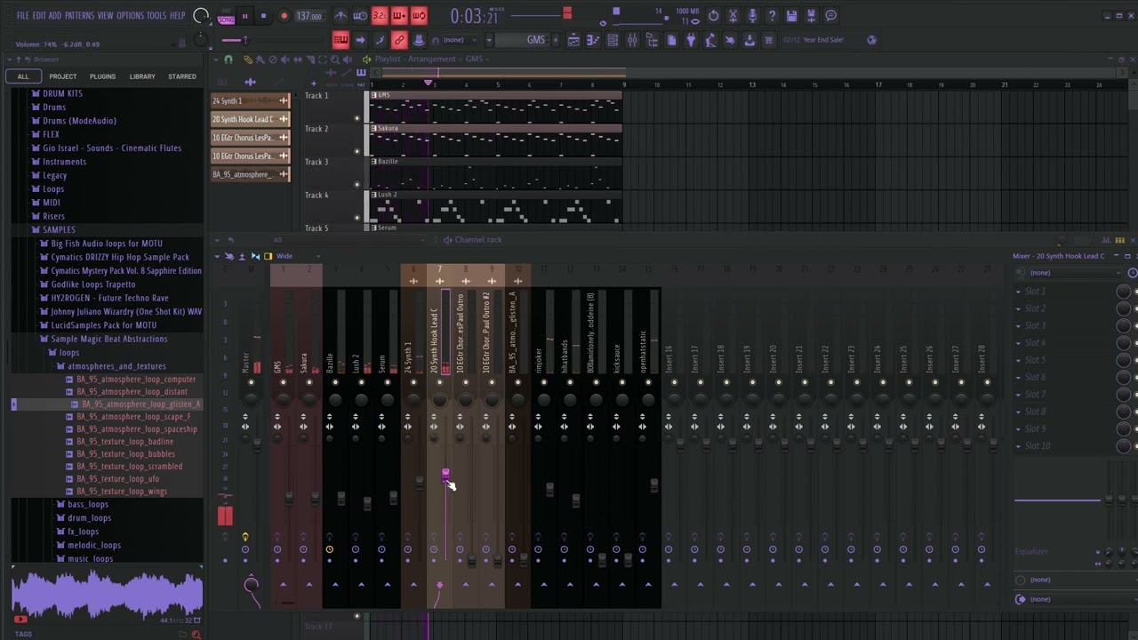The height and width of the screenshot is (640, 1138).
Task: Click the sample waveform preview
Action: pyautogui.click(x=107, y=594)
